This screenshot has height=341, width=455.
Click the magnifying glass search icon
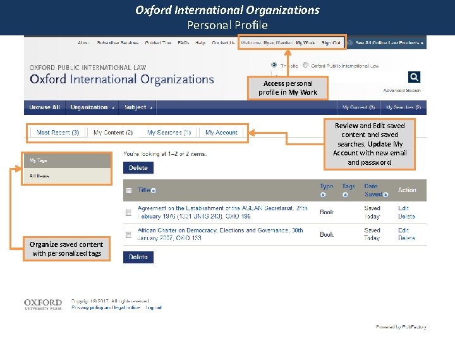[414, 77]
